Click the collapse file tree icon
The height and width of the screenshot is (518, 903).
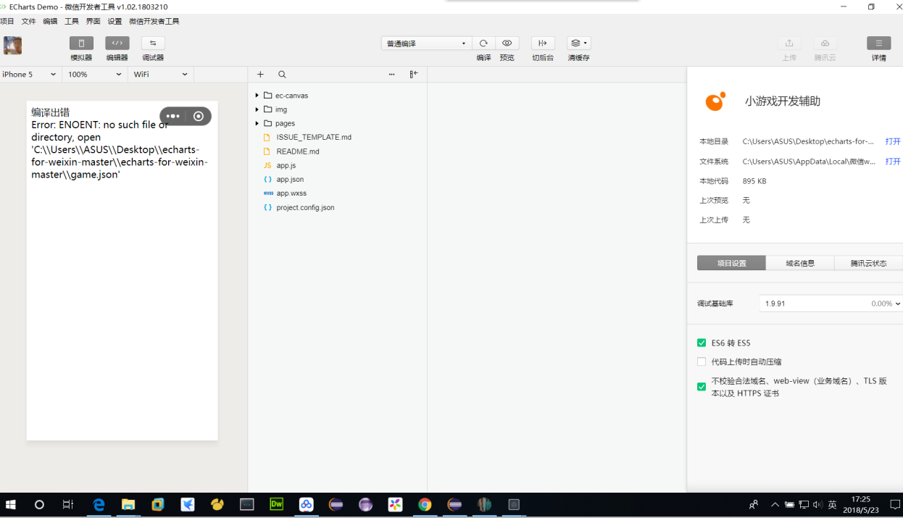point(414,75)
